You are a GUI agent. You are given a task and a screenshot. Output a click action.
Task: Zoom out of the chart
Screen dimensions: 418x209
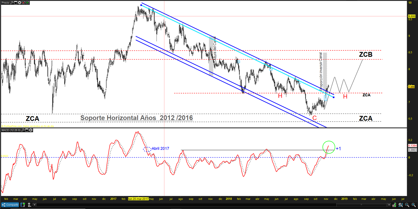(407, 205)
